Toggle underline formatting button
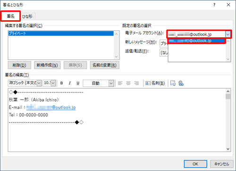This screenshot has height=171, width=236. 78,83
